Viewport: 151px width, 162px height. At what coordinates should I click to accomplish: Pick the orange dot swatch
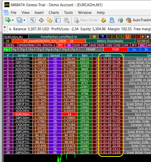pyautogui.click(x=143, y=37)
